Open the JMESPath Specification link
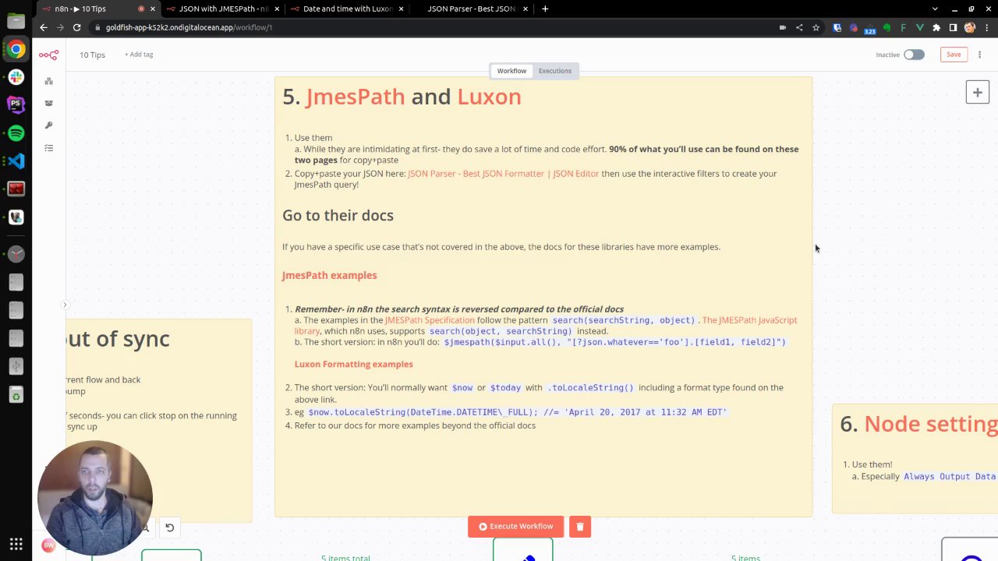998x561 pixels. click(x=430, y=320)
